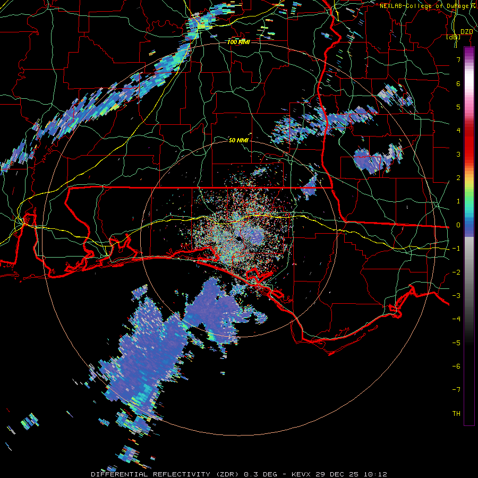
Task: Click the "-5" tick on color scale
Action: pyautogui.click(x=456, y=343)
